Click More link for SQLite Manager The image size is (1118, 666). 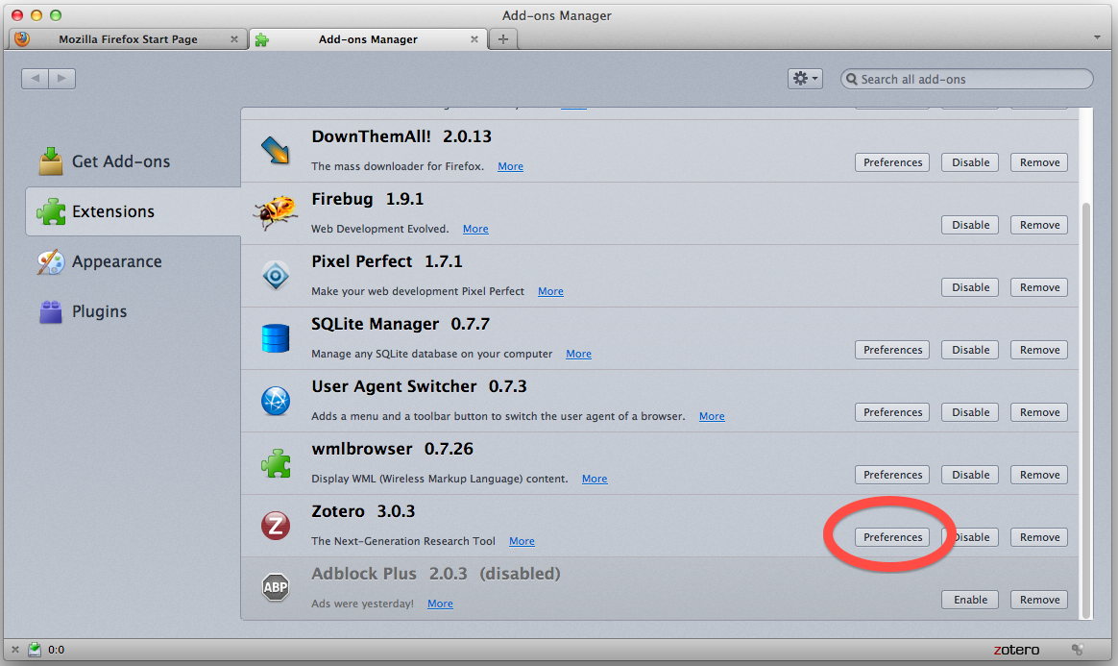pyautogui.click(x=578, y=354)
